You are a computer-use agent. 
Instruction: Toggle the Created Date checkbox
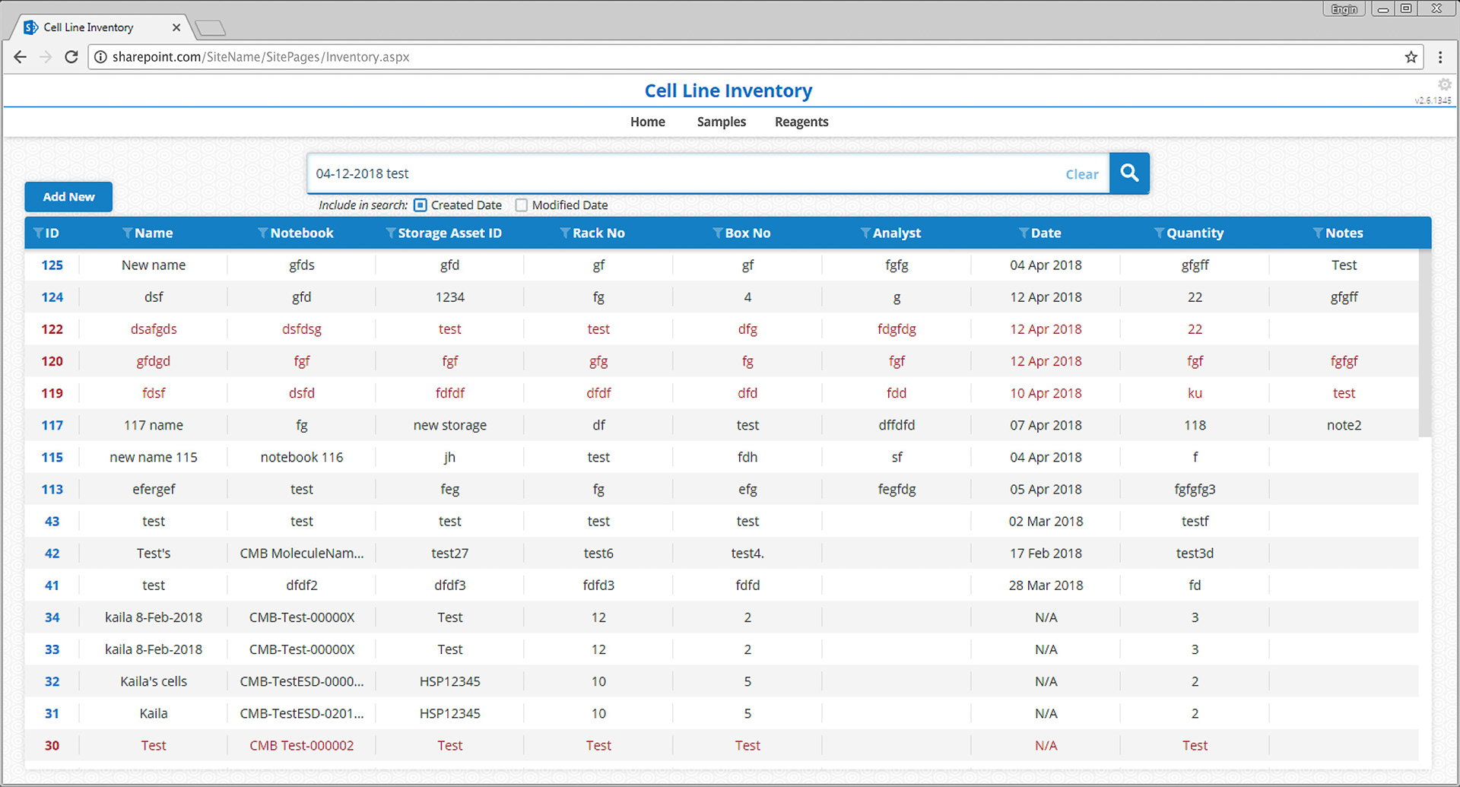[421, 205]
